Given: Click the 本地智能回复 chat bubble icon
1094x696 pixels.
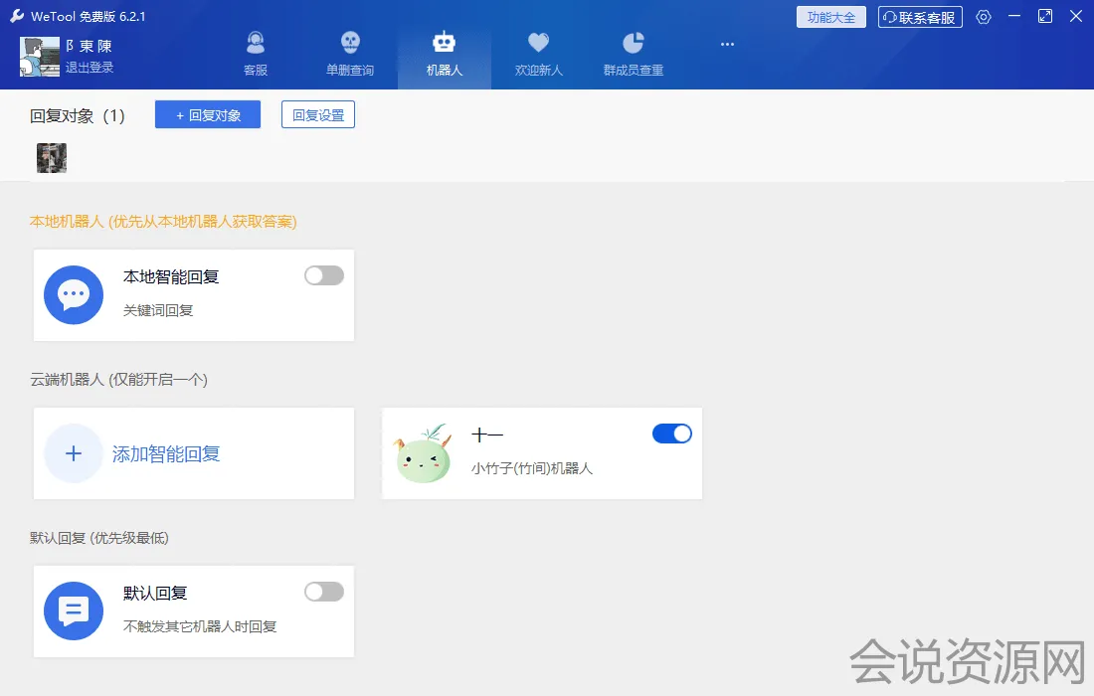Looking at the screenshot, I should pyautogui.click(x=74, y=295).
